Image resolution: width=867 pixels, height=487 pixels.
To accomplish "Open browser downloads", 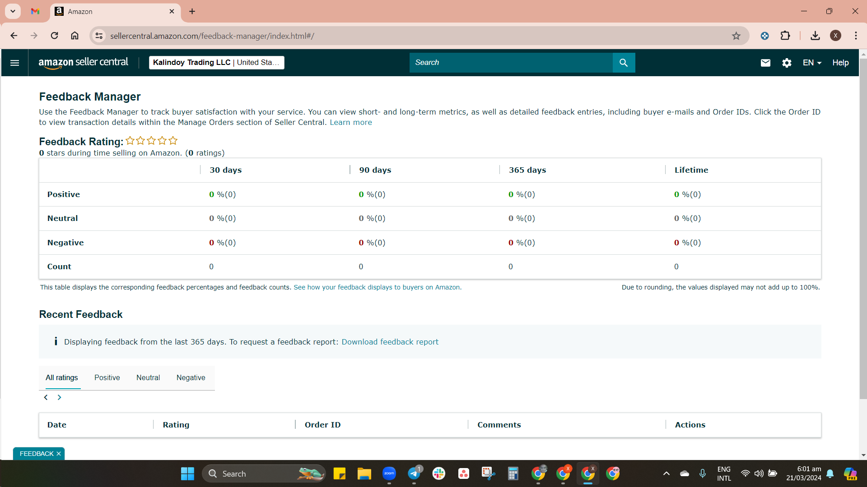I will [815, 36].
